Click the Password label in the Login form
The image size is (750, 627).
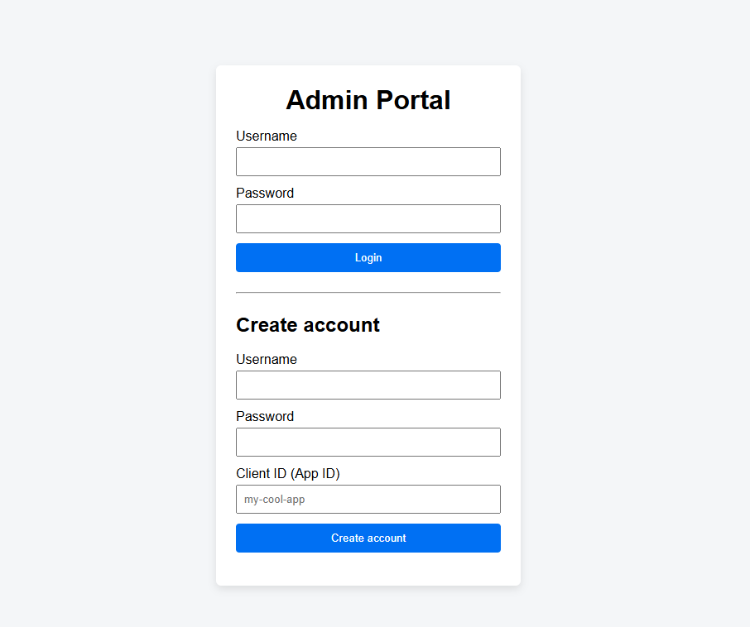coord(264,193)
